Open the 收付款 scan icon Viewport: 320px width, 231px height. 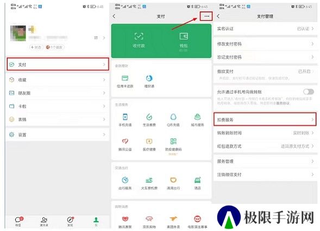[139, 36]
